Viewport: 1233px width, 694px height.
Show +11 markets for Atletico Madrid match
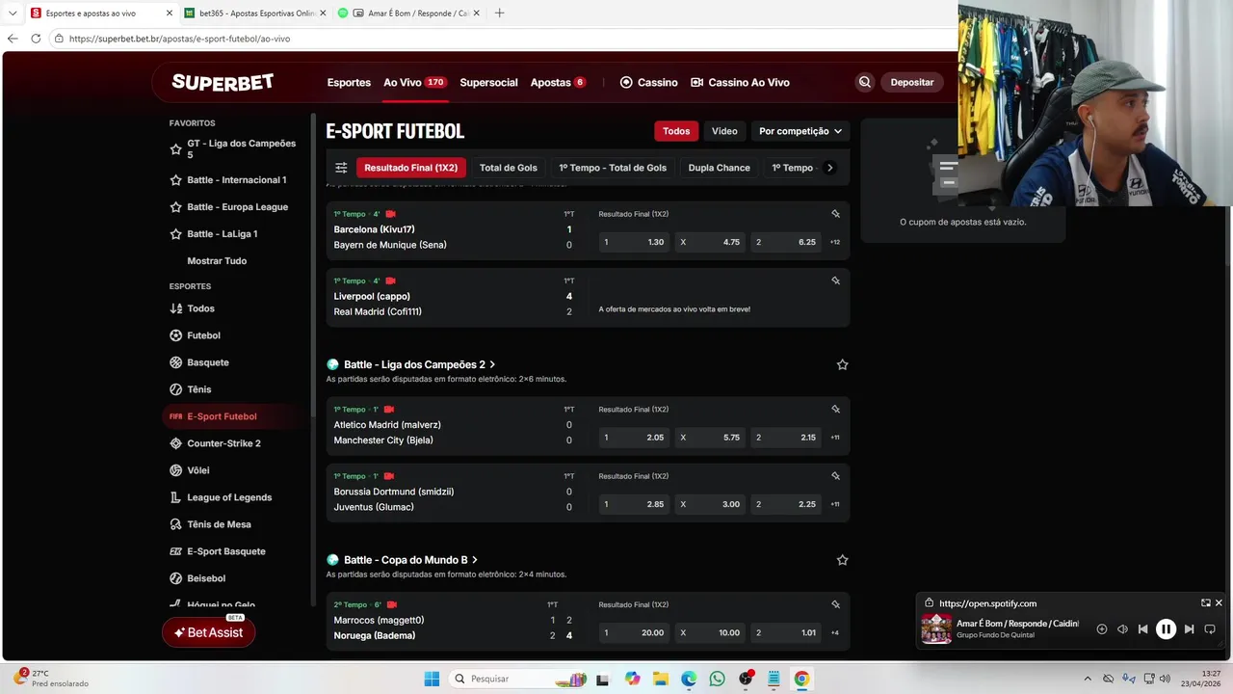coord(835,438)
